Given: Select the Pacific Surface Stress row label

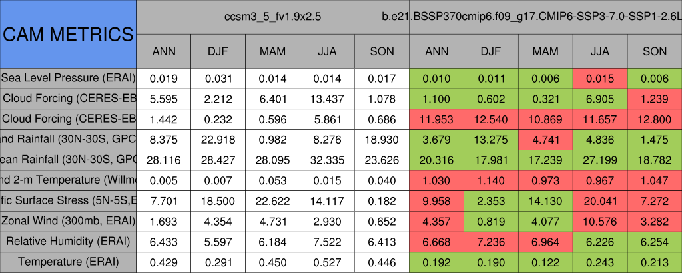Looking at the screenshot, I should point(68,200).
